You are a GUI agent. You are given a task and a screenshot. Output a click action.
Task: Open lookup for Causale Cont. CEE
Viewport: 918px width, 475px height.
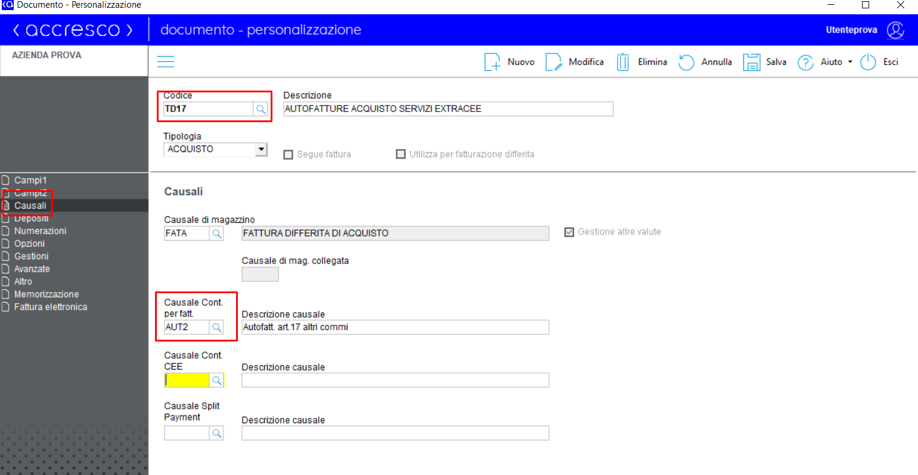tap(216, 380)
